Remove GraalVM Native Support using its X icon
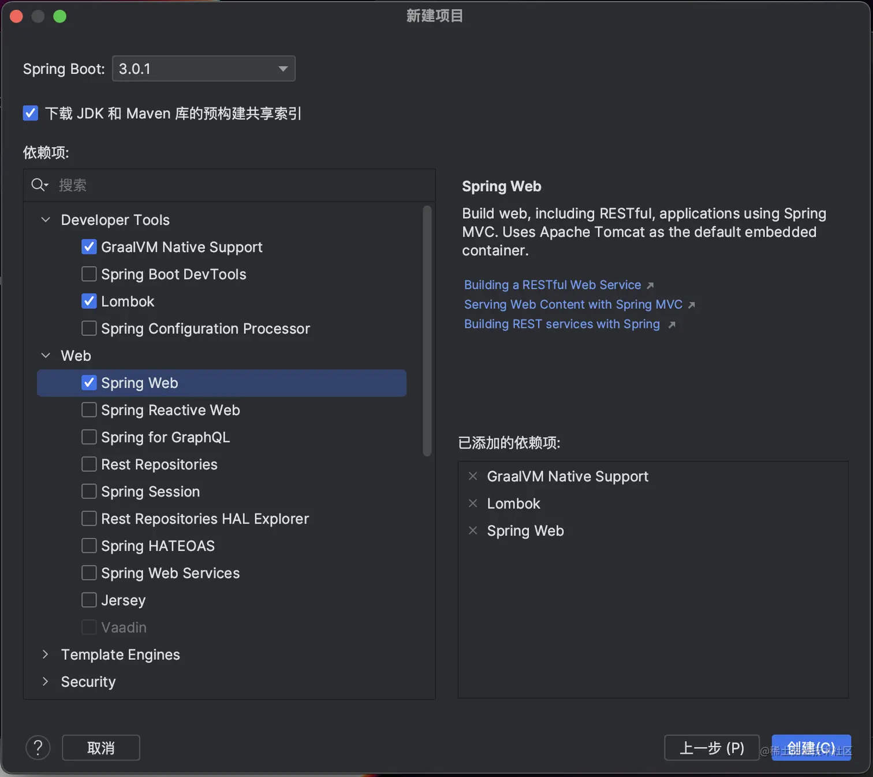 [473, 476]
